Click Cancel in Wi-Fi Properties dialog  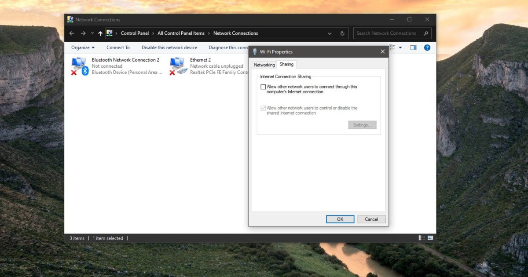[x=371, y=219]
